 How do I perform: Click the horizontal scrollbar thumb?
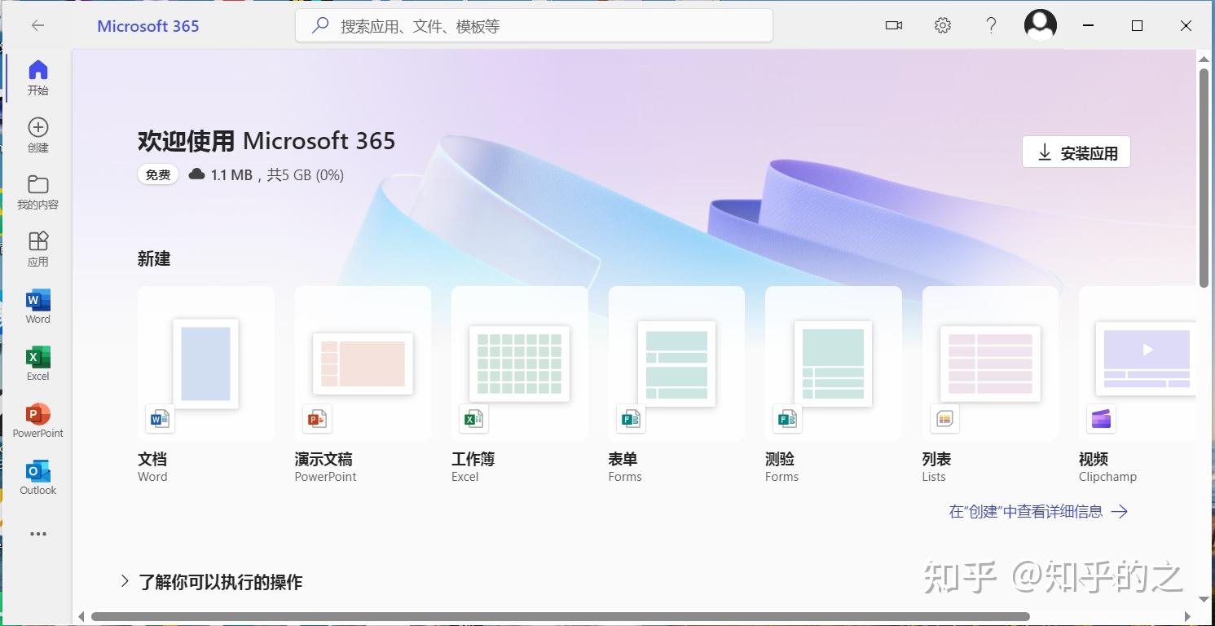[561, 617]
